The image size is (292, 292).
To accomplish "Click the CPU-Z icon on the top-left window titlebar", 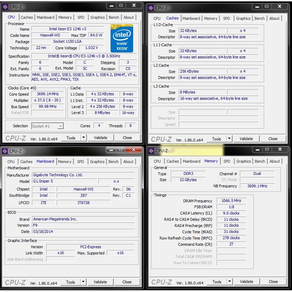I will coord(5,6).
